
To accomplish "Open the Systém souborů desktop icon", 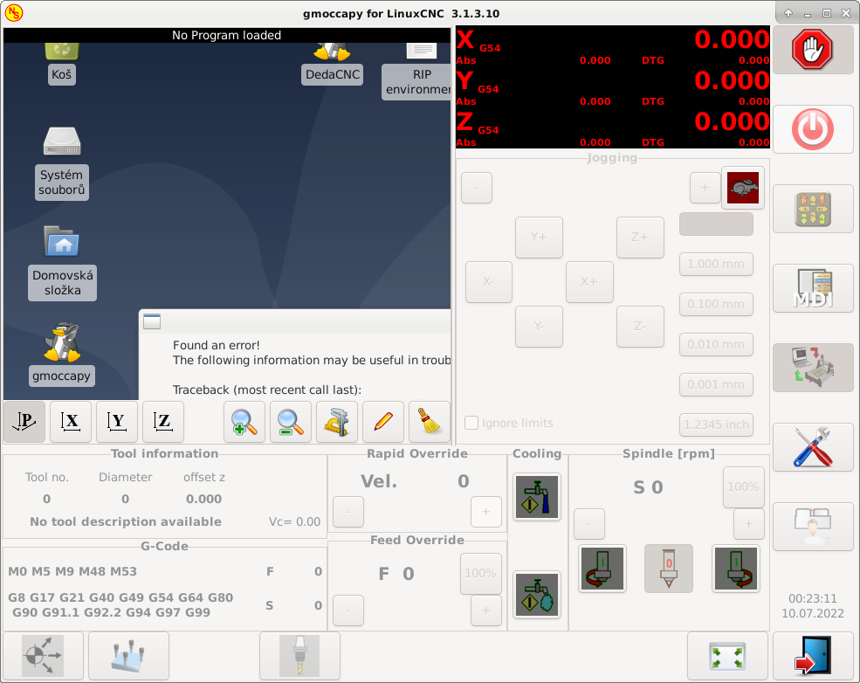I will click(x=62, y=163).
